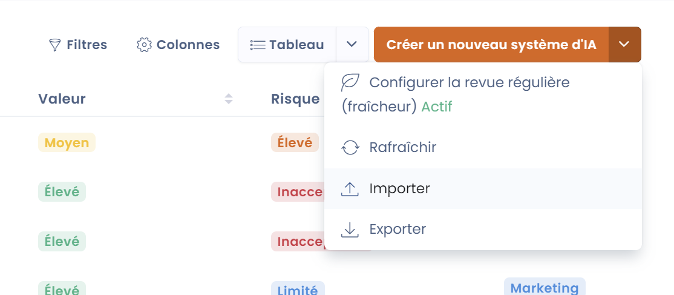The image size is (674, 295).
Task: Click the Marketing tag badge
Action: [545, 288]
